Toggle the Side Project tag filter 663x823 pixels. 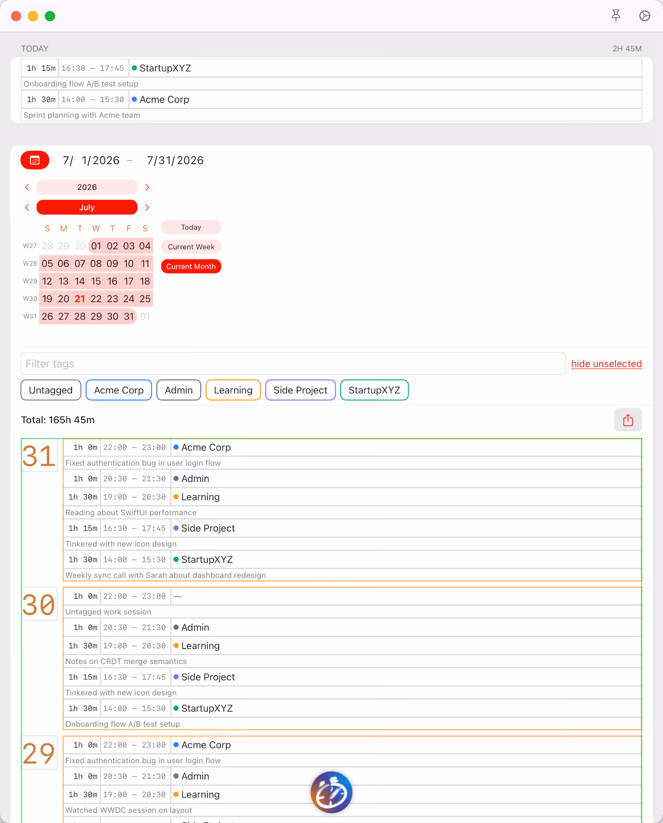click(300, 390)
